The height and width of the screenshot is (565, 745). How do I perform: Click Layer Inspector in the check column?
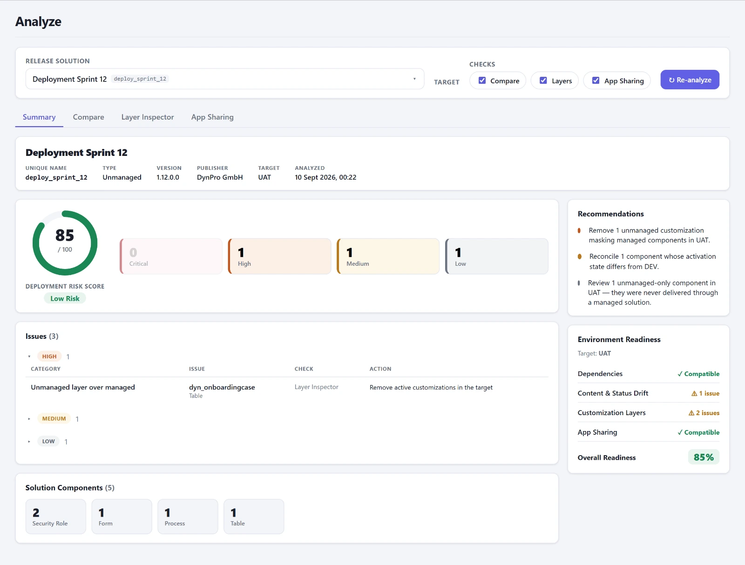[317, 387]
